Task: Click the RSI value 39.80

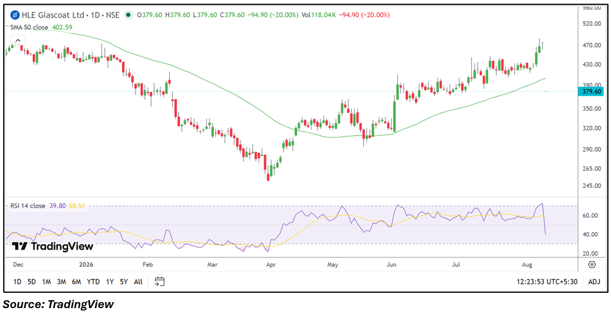Action: [x=57, y=206]
